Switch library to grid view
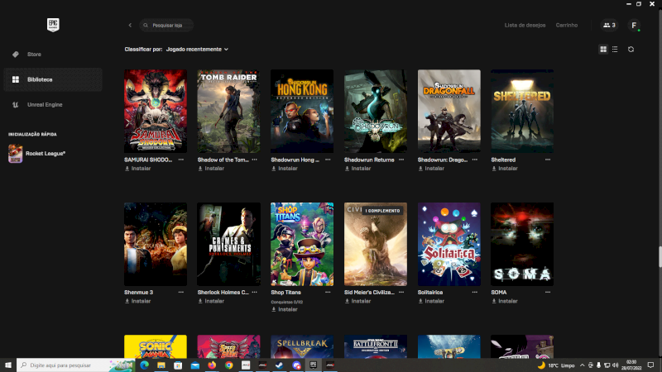The image size is (662, 372). click(603, 50)
